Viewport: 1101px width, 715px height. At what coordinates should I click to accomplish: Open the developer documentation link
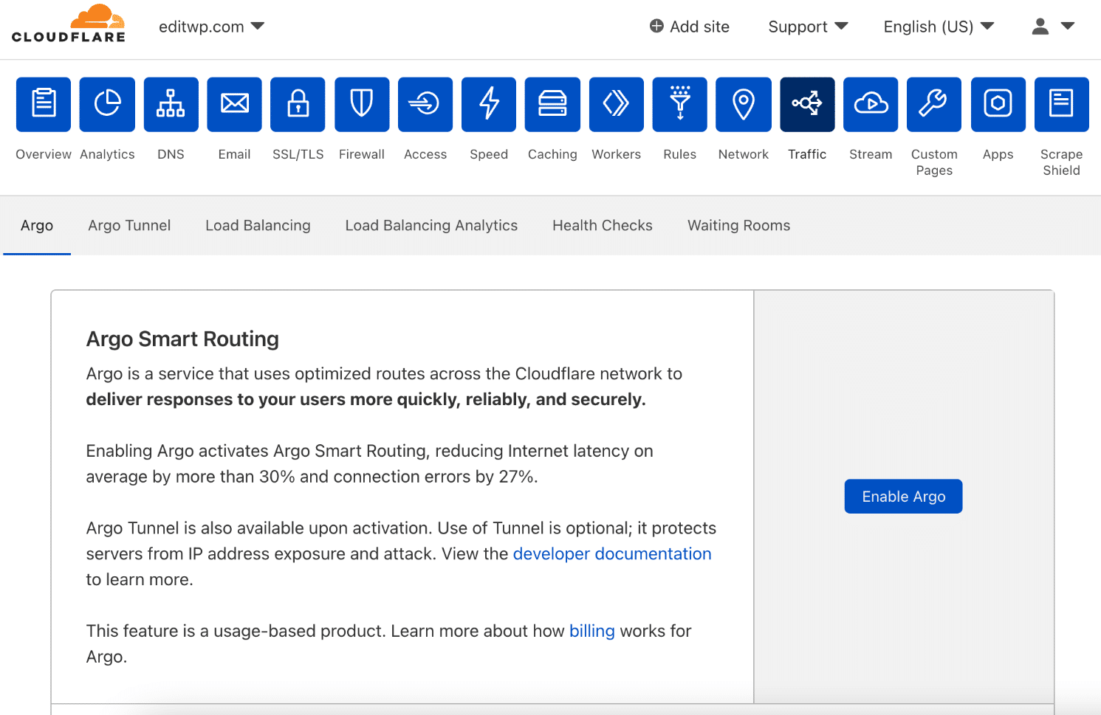tap(611, 553)
